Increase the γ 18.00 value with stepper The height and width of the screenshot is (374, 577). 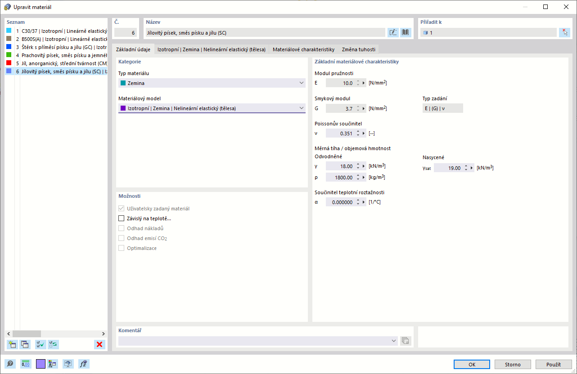358,165
